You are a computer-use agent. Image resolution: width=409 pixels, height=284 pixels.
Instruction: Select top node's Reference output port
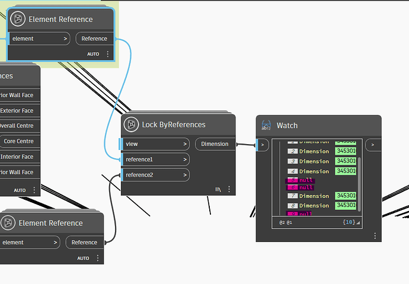(94, 39)
